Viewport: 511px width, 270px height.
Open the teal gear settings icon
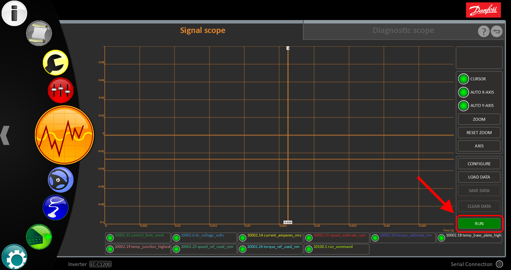click(14, 257)
